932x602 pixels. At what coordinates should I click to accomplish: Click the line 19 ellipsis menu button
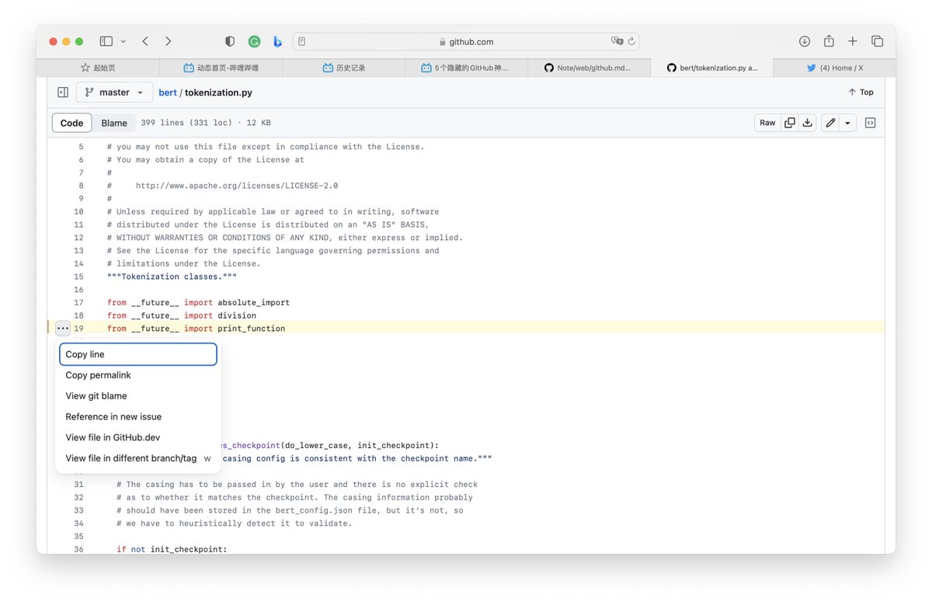click(x=63, y=329)
